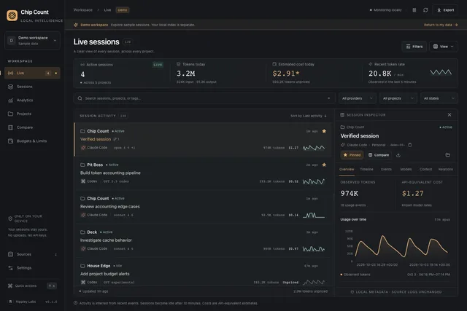Toggle the star on Pit Boss session
Screen dimensions: 467x311
coord(324,165)
